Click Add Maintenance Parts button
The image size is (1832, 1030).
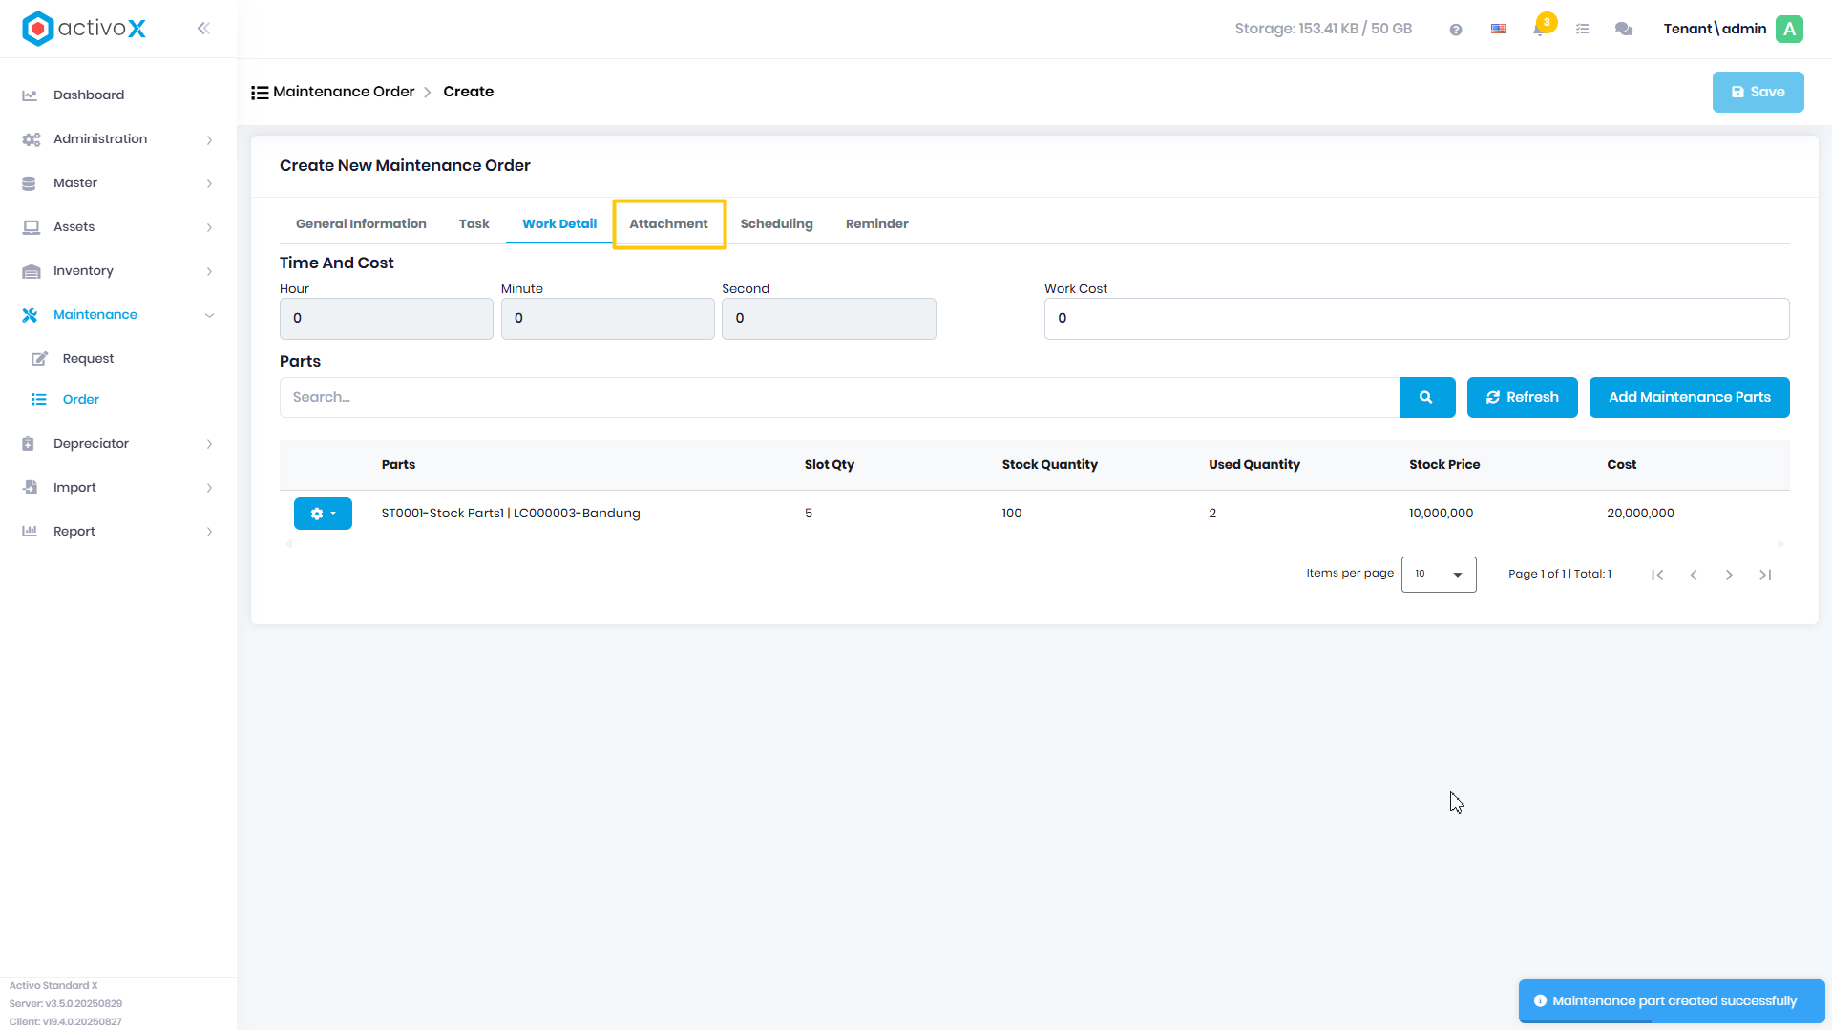click(x=1689, y=397)
